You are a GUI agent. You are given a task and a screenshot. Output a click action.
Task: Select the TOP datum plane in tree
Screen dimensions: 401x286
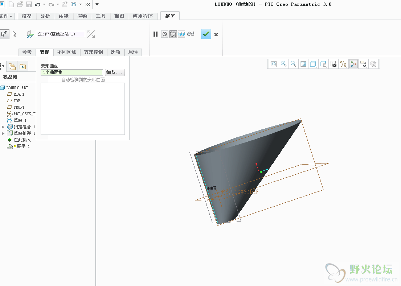[17, 101]
